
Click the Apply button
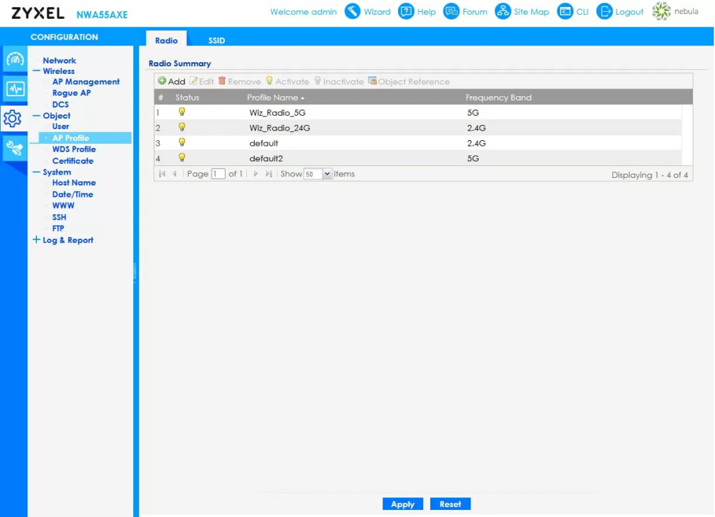click(x=402, y=504)
